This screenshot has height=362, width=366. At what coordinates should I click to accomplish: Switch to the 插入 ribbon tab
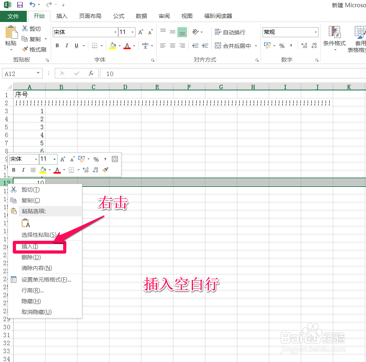62,16
